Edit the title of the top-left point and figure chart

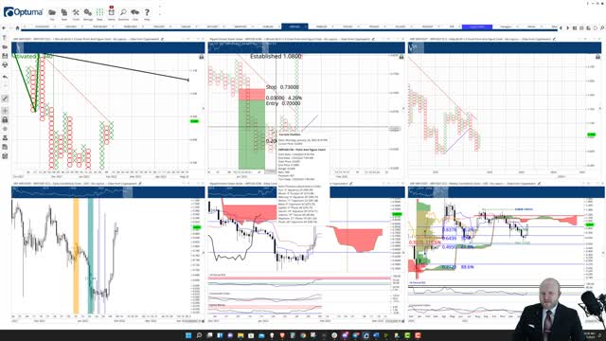[x=163, y=39]
